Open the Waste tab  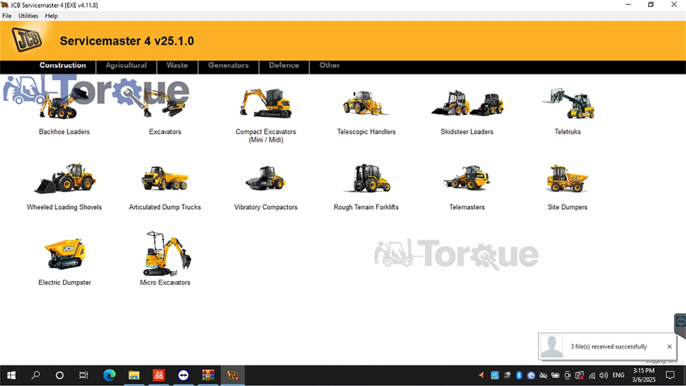(x=177, y=65)
